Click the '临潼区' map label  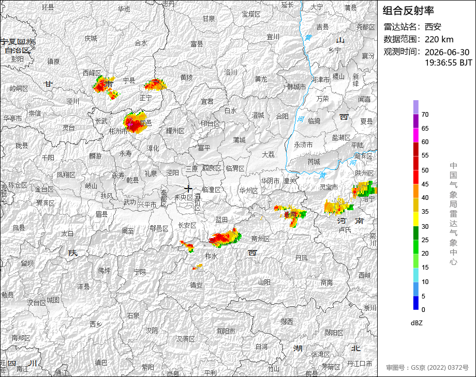click(x=211, y=190)
